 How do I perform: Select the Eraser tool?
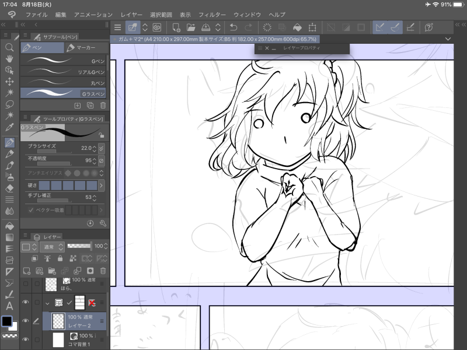9,188
